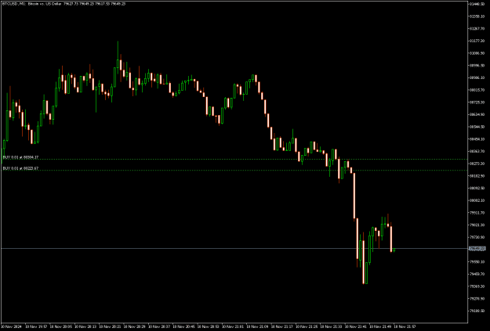Click the '10 Nov 2024' date label
The image size is (490, 331).
[11, 326]
